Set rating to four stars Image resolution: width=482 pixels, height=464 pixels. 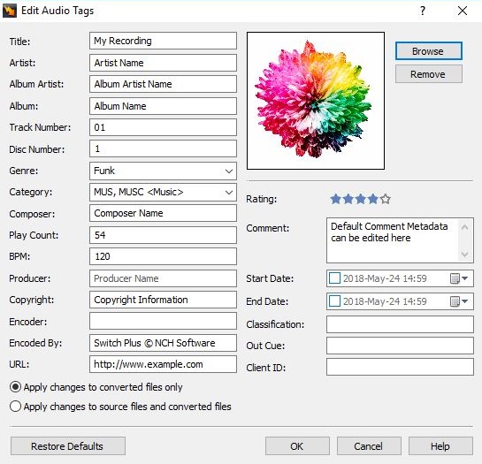[373, 199]
